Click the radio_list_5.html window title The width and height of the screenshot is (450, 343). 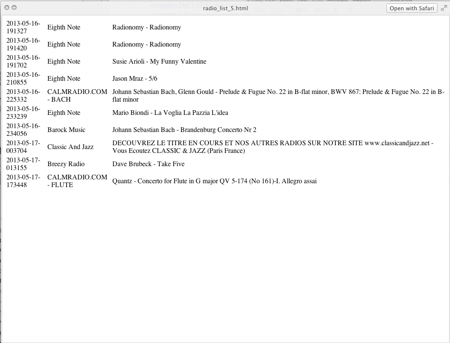225,8
